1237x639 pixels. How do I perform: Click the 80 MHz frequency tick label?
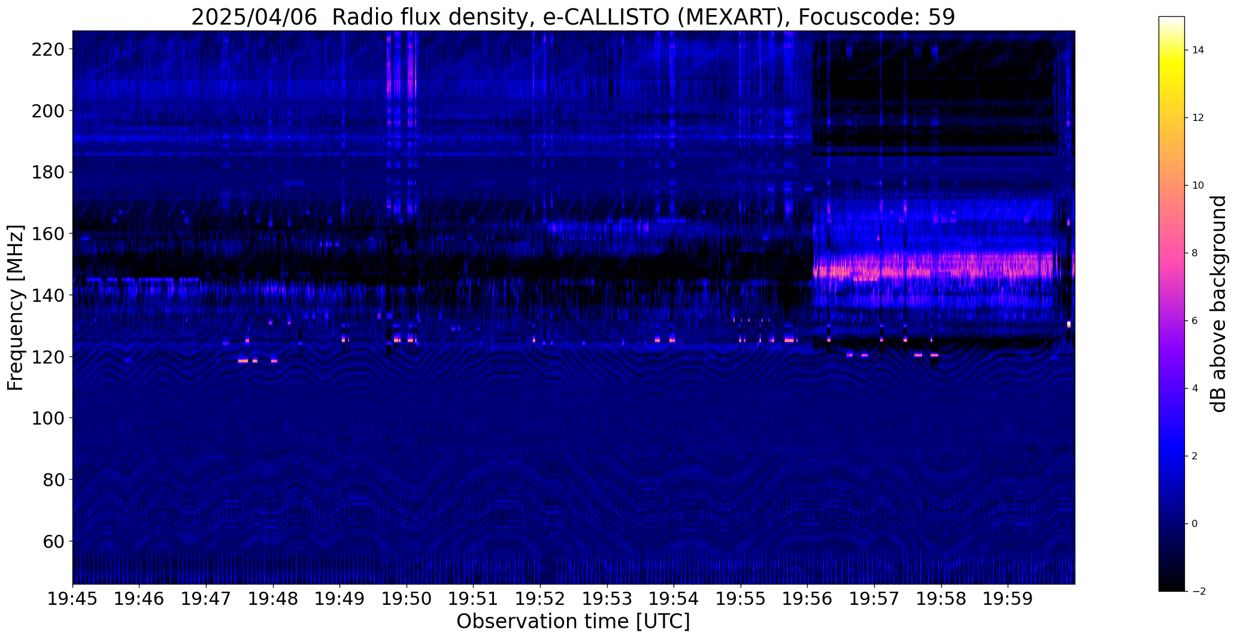(x=55, y=480)
